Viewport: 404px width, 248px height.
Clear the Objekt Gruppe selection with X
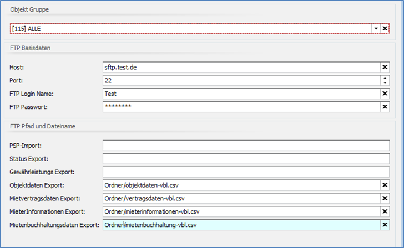click(385, 28)
